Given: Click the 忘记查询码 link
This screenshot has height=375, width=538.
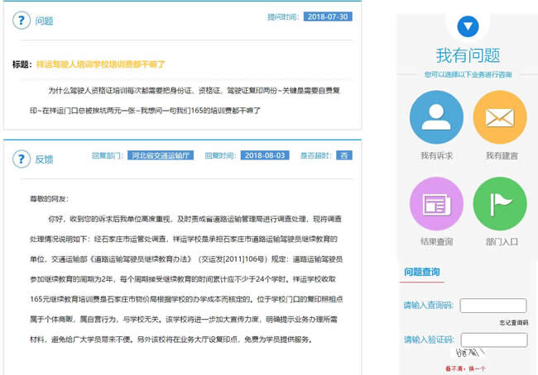Looking at the screenshot, I should point(514,323).
